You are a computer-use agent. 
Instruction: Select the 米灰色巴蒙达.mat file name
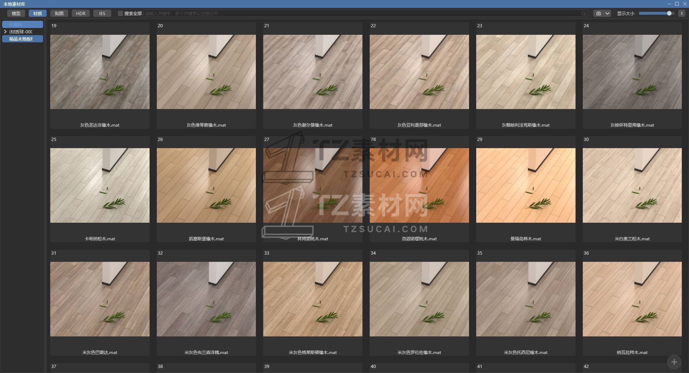tap(100, 353)
